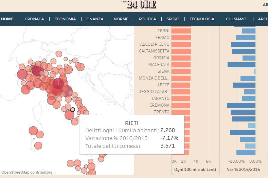Click the OpenStreetMap contributors attribution link
Image resolution: width=268 pixels, height=178 pixels.
tap(27, 172)
